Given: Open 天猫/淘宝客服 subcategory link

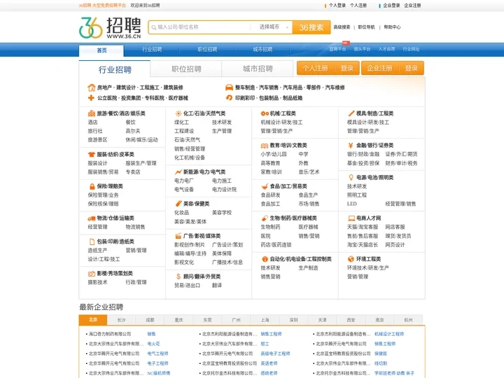Looking at the screenshot, I should 363,227.
